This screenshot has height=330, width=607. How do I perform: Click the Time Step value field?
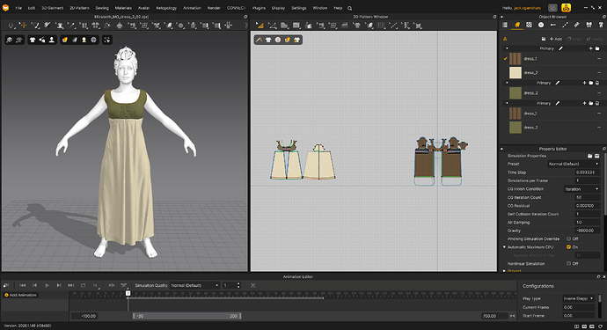587,172
